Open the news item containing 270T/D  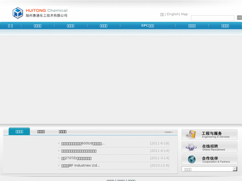pyautogui.click(x=77, y=158)
